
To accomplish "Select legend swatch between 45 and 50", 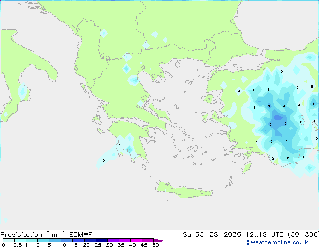I will click(148, 240).
